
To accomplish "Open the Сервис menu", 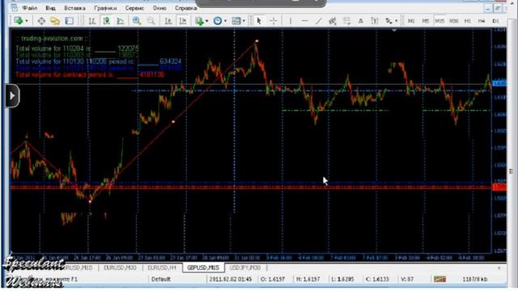I will [x=134, y=7].
